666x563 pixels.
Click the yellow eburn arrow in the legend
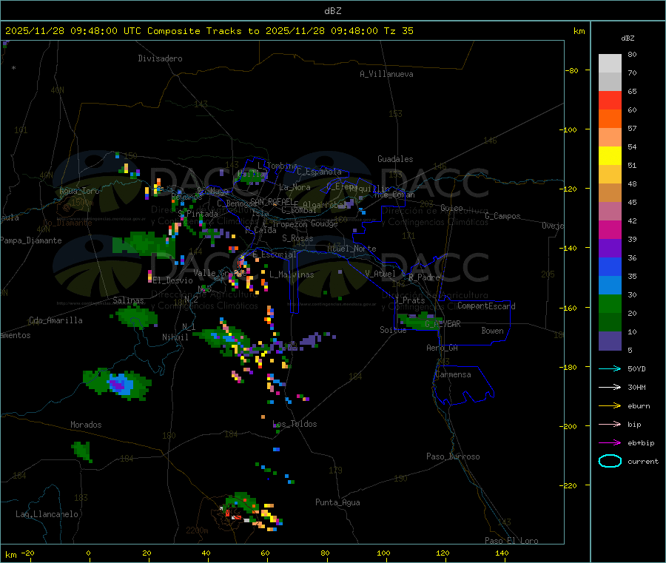click(610, 406)
